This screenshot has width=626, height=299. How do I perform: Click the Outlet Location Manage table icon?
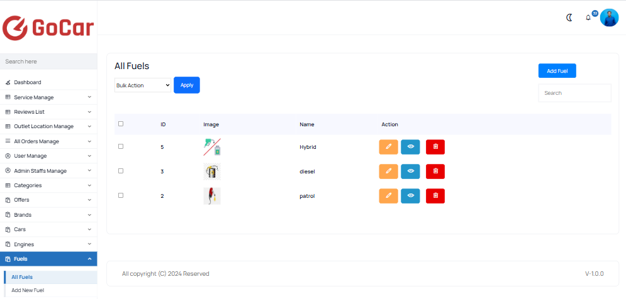point(8,126)
